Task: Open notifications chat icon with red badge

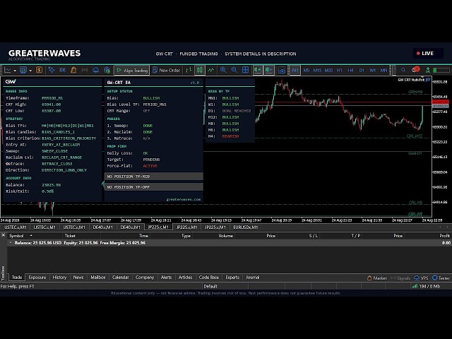Action: (x=415, y=70)
